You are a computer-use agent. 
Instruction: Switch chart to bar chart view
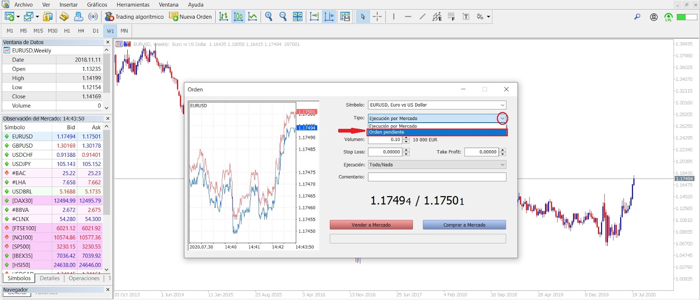(224, 17)
